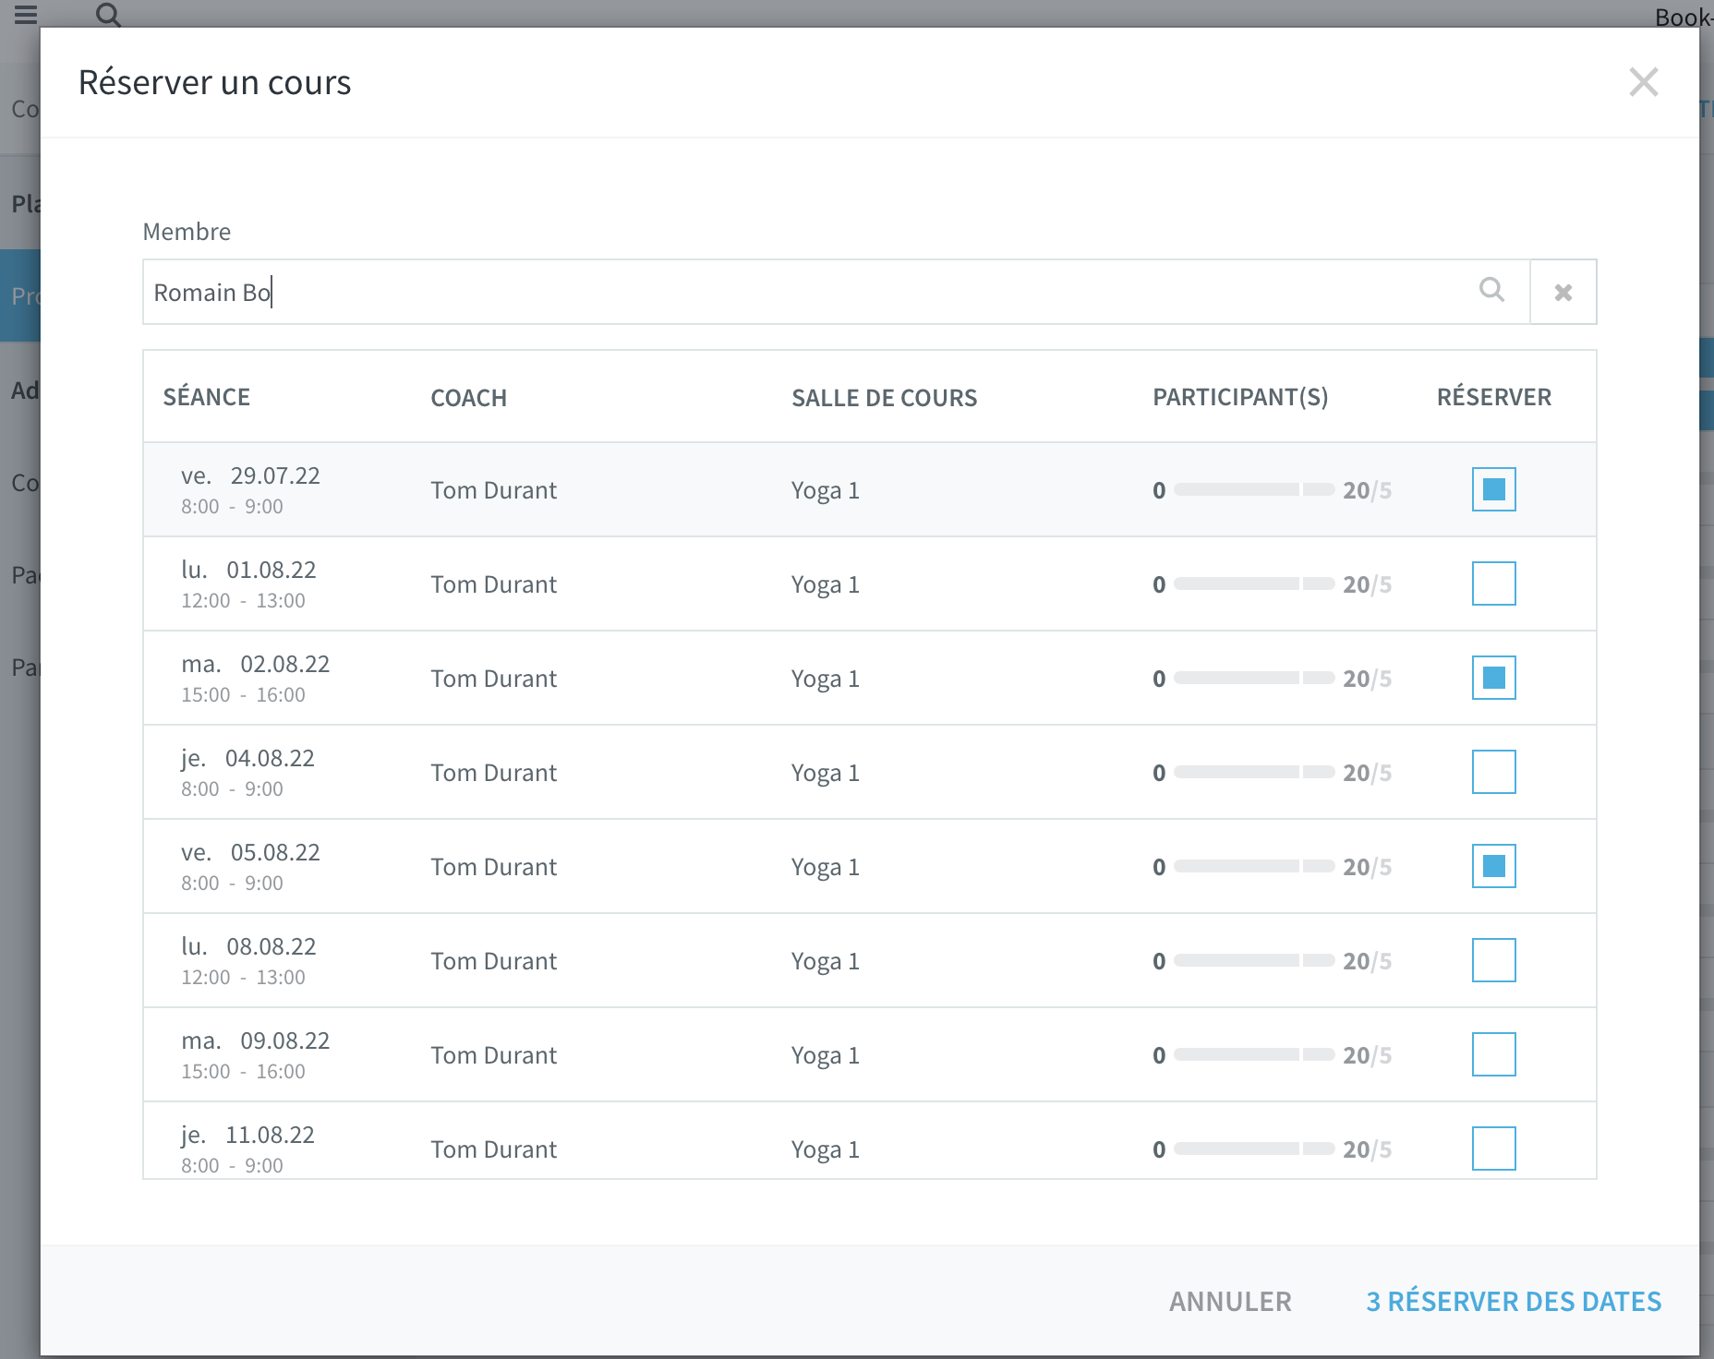Uncheck reservation for ve. 05.08.22 session
1714x1359 pixels.
(1494, 866)
